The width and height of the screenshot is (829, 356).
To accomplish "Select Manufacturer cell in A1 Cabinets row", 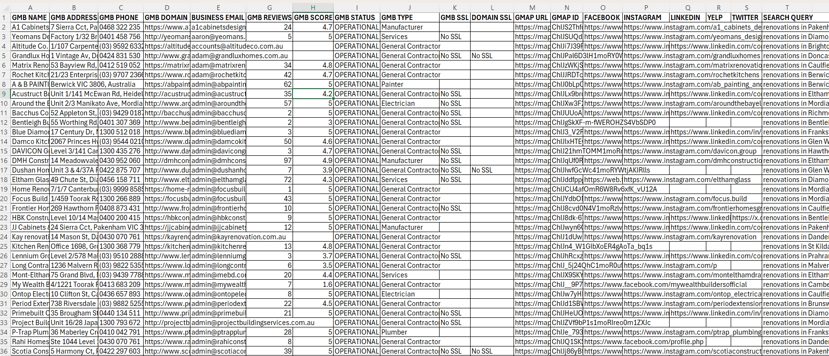I will (x=409, y=27).
